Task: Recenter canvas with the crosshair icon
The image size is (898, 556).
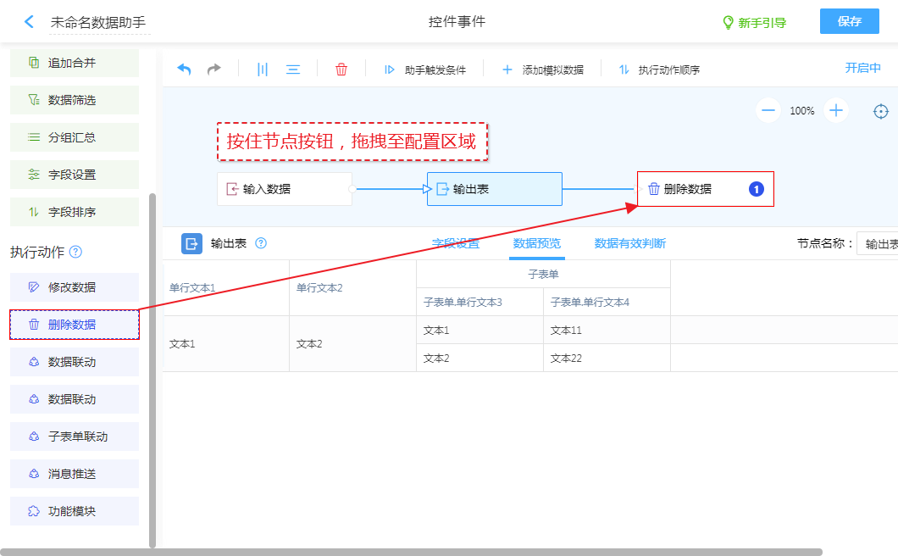Action: tap(881, 111)
